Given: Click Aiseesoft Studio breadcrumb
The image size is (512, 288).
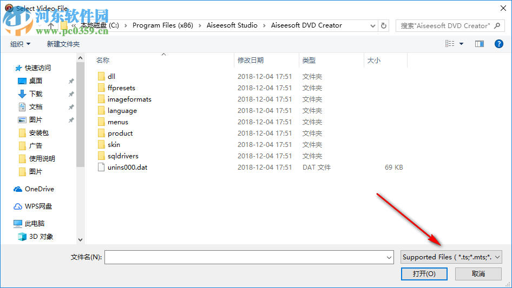Looking at the screenshot, I should point(232,25).
